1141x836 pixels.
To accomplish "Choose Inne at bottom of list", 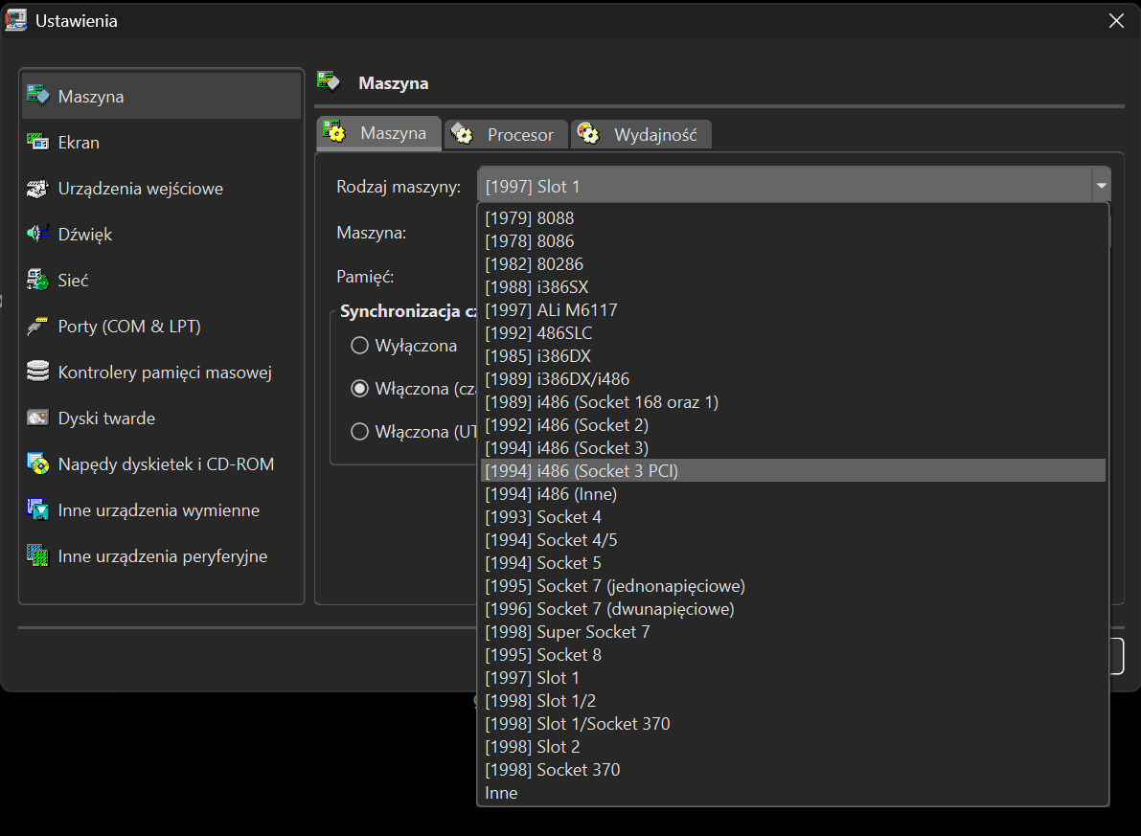I will pyautogui.click(x=793, y=793).
